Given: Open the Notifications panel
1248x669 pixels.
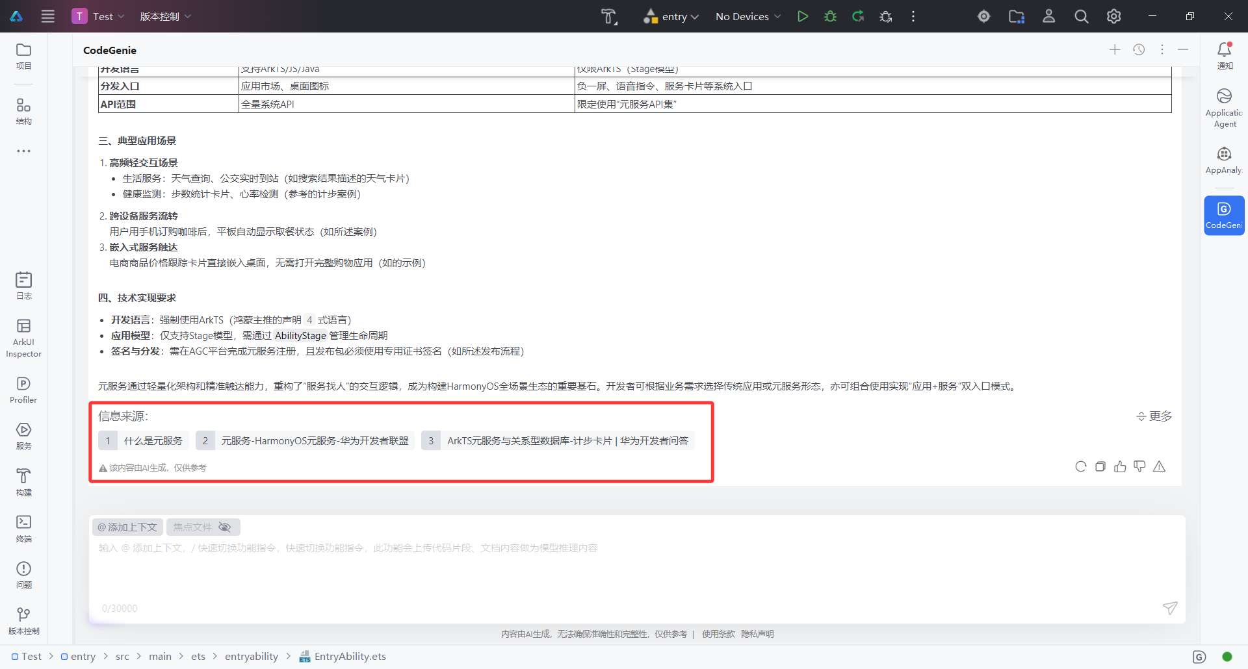Looking at the screenshot, I should click(x=1225, y=56).
